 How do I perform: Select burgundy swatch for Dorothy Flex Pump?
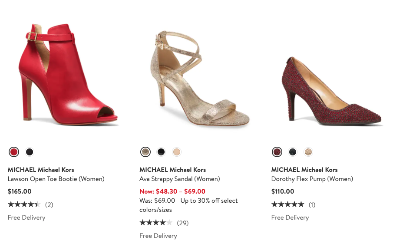[277, 152]
